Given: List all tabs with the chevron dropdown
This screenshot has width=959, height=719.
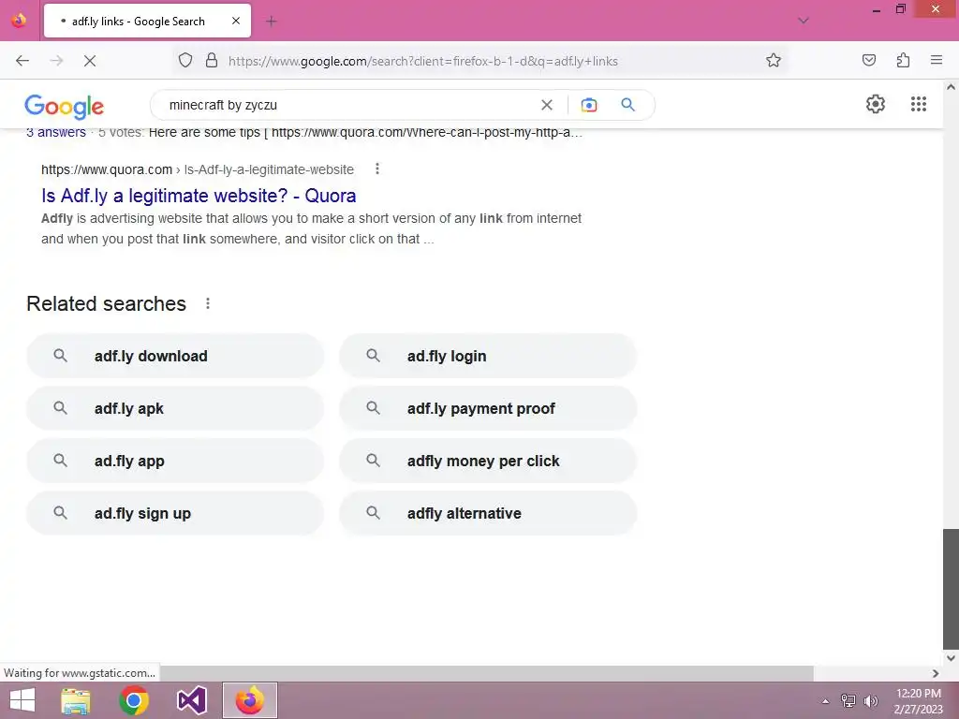Looking at the screenshot, I should (804, 21).
